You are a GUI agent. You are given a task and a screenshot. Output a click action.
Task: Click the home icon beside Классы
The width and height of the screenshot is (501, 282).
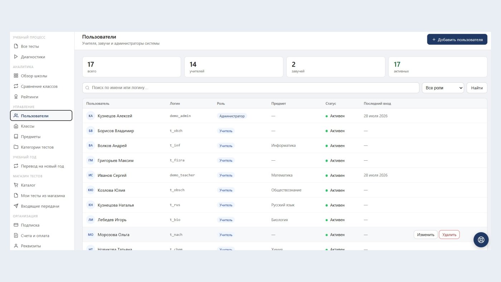click(x=16, y=126)
